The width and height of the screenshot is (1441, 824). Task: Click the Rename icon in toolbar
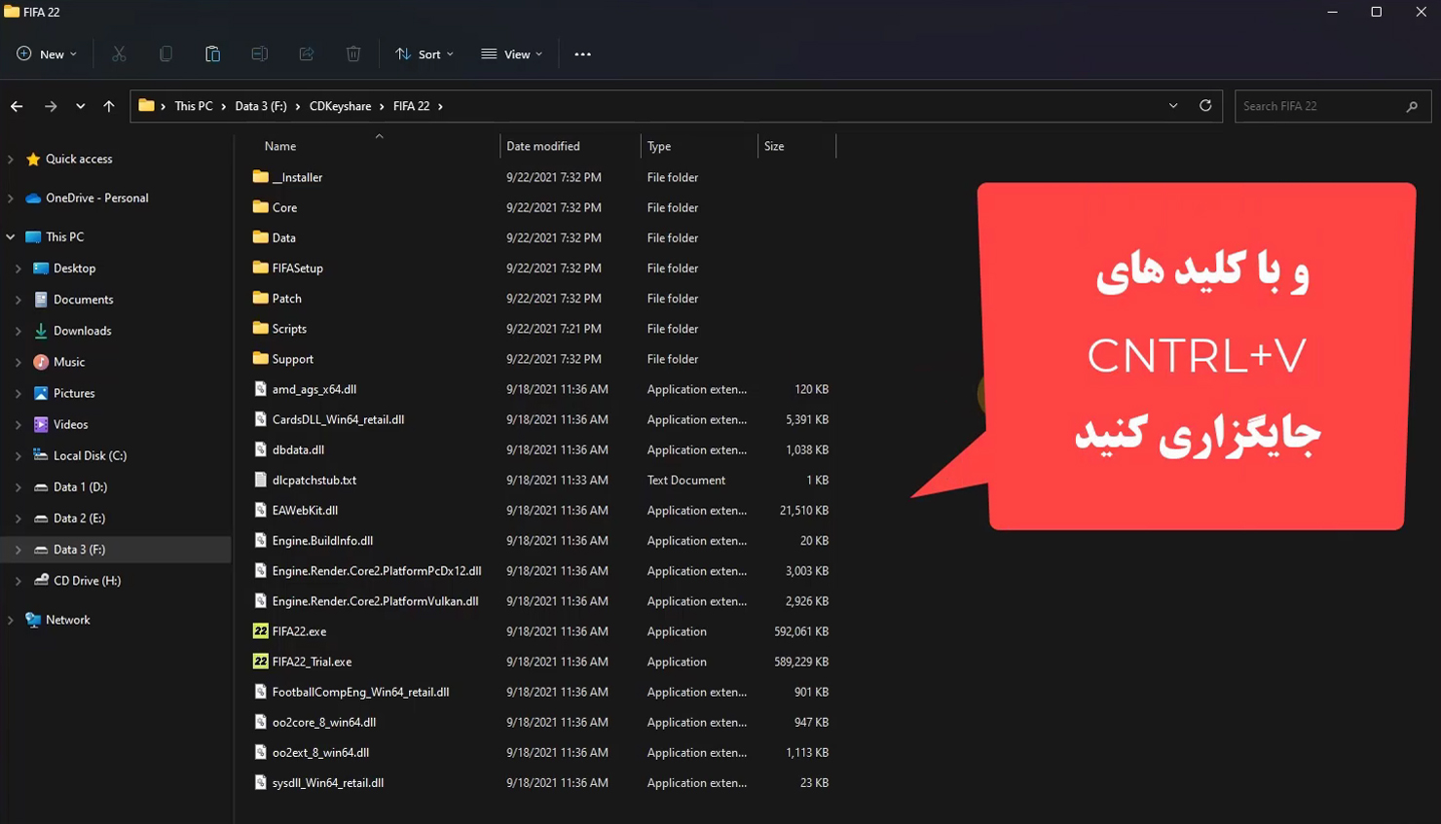pyautogui.click(x=259, y=54)
